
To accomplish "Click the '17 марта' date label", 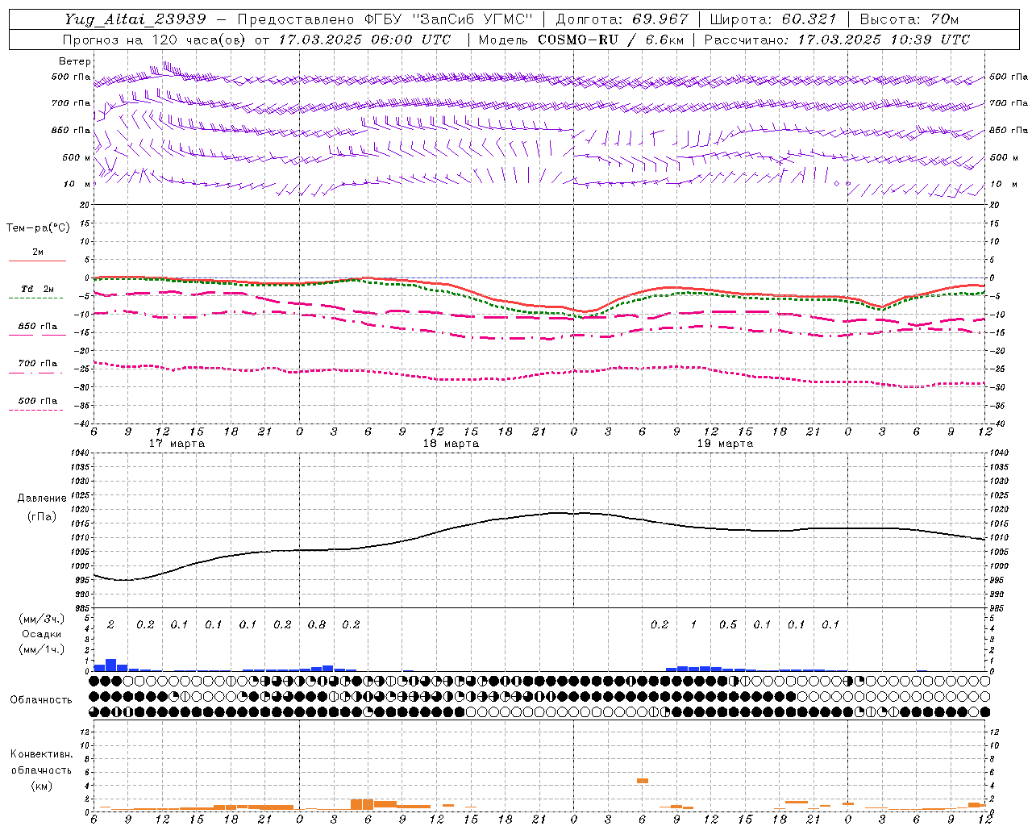I will pos(177,444).
